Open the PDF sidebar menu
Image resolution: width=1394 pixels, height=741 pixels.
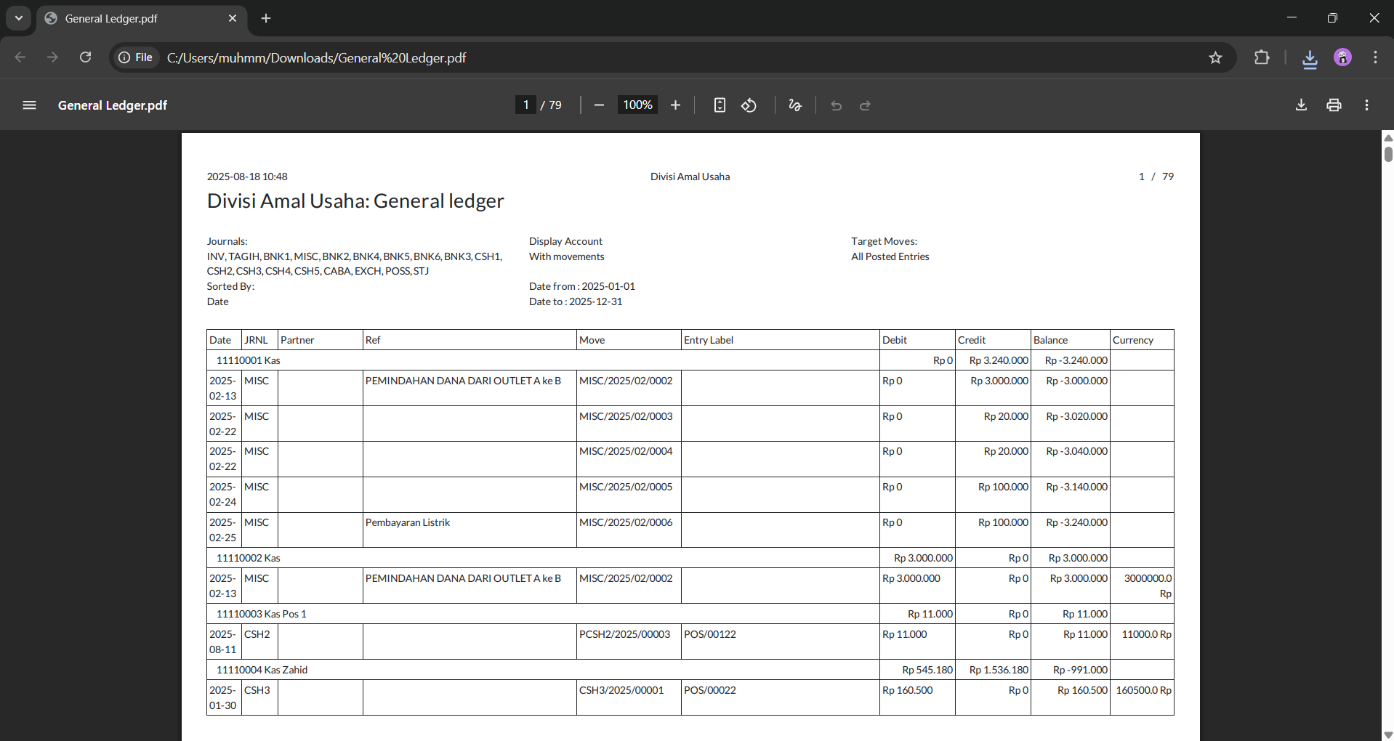click(x=29, y=105)
